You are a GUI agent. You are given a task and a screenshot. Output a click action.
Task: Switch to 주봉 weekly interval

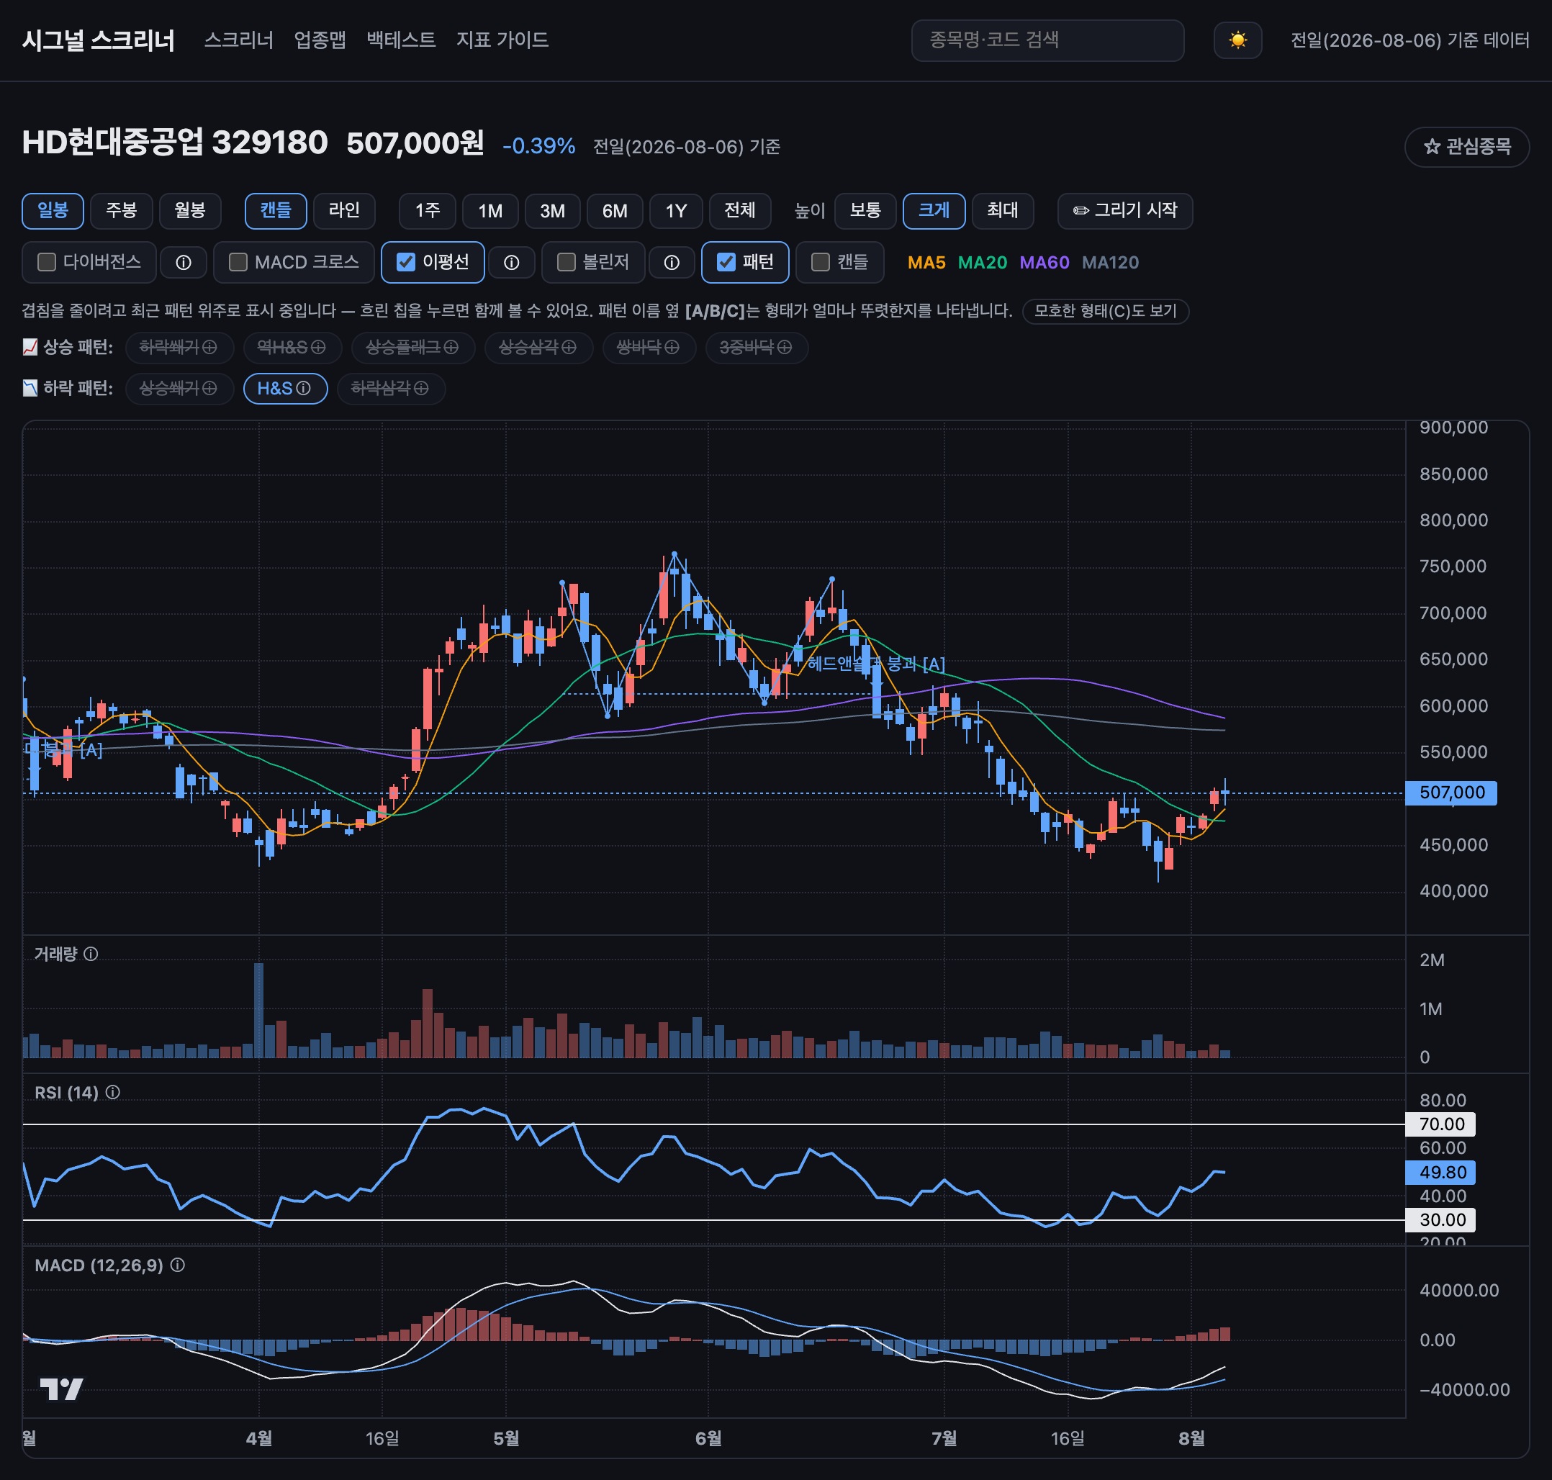[x=122, y=211]
